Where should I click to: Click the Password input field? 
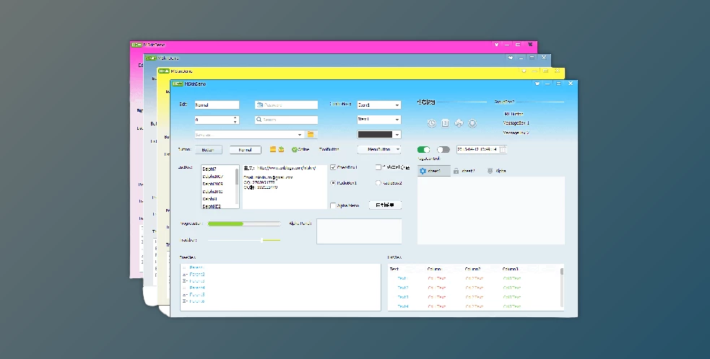[x=286, y=105]
